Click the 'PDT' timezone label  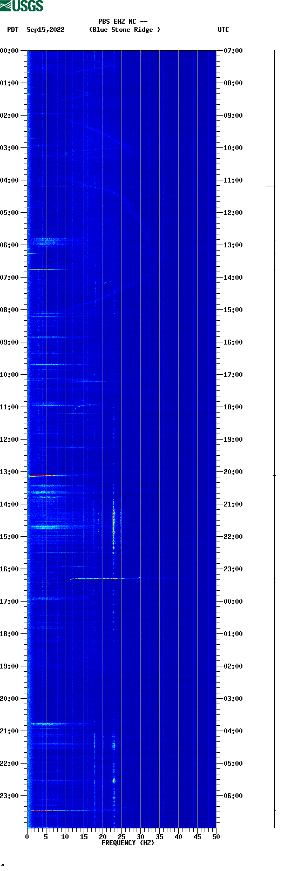(x=13, y=30)
